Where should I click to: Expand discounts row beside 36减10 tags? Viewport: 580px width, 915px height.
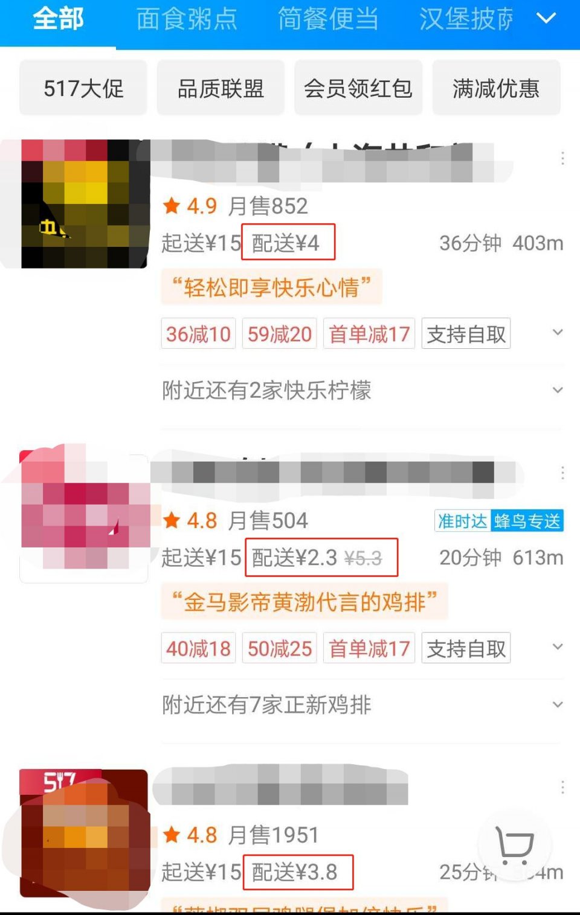tap(558, 333)
